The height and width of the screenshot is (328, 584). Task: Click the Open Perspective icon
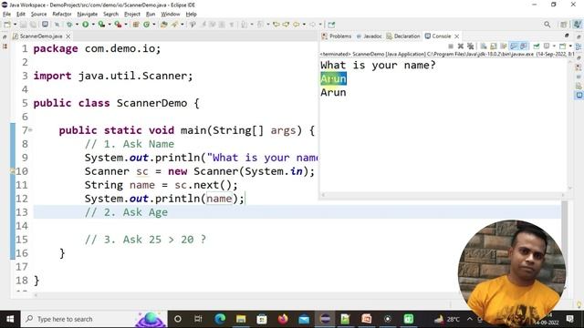click(x=564, y=25)
